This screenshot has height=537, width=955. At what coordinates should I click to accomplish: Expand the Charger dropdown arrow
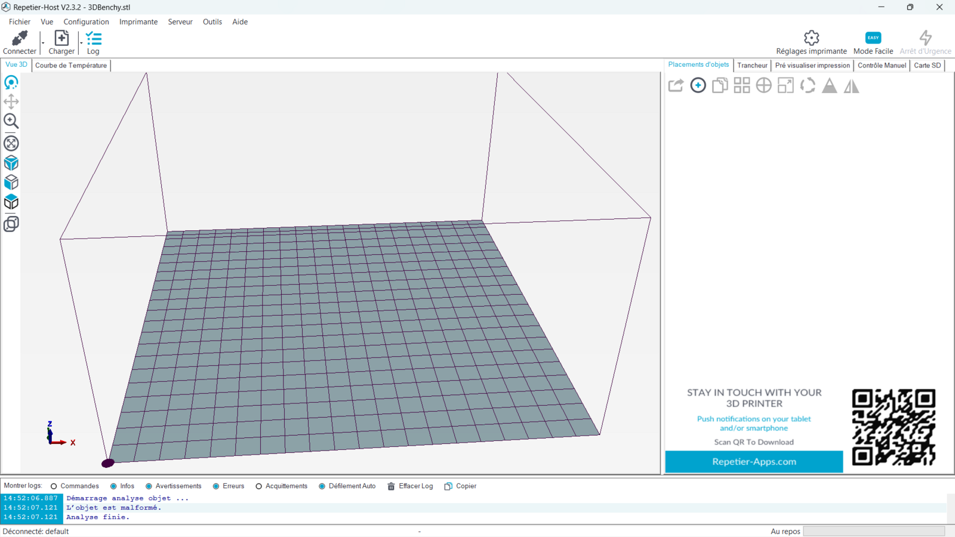(81, 44)
